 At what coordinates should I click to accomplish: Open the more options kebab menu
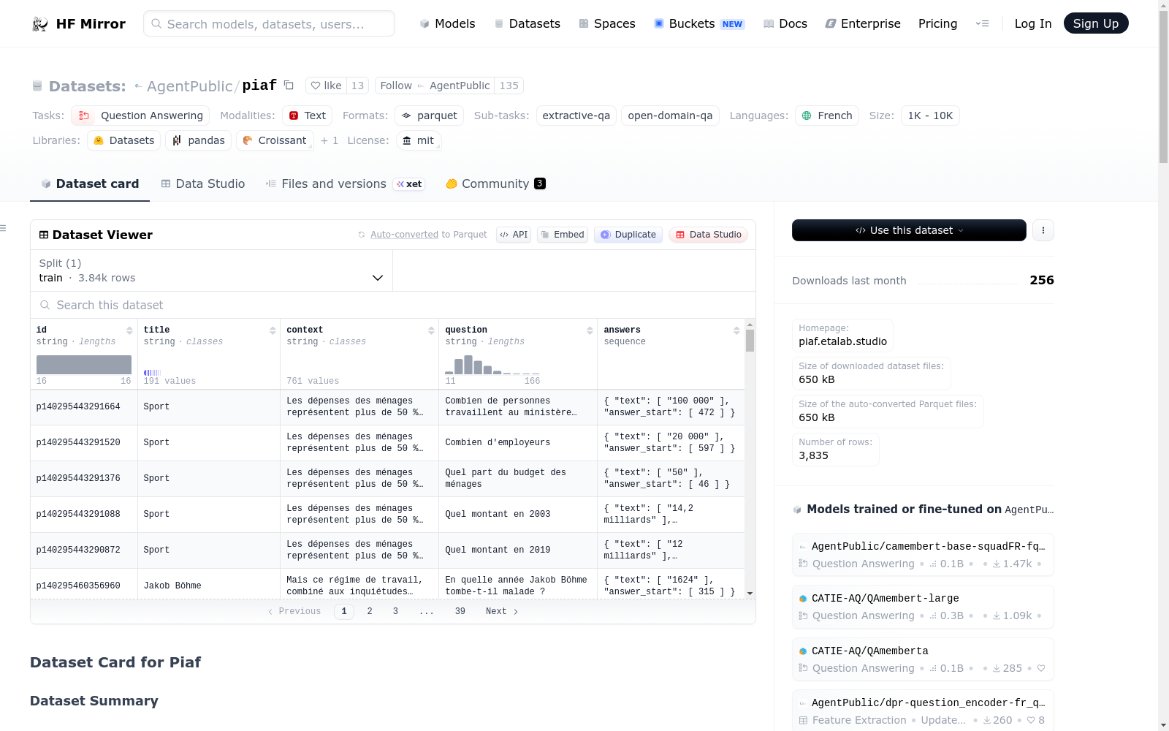click(x=1043, y=230)
